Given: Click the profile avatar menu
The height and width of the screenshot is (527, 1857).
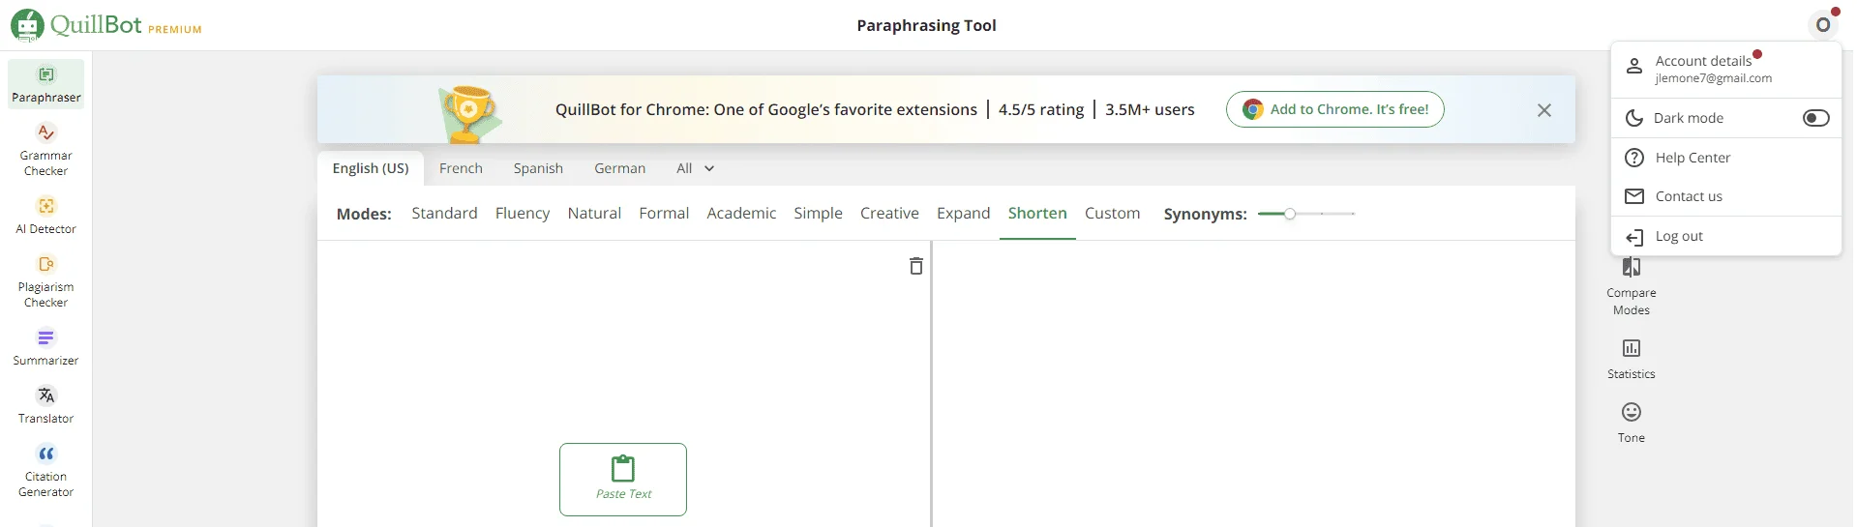Looking at the screenshot, I should [1823, 24].
